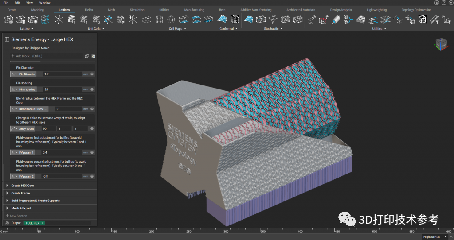
Task: Select the box lattice body icon
Action: tap(8, 19)
